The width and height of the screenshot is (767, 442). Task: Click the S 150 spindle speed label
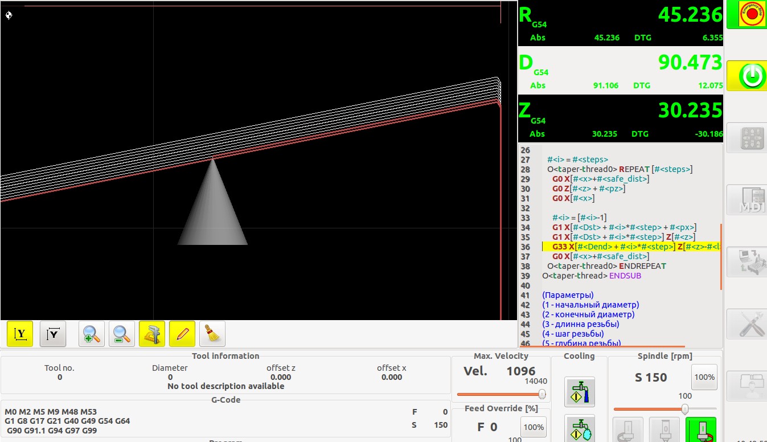point(651,377)
